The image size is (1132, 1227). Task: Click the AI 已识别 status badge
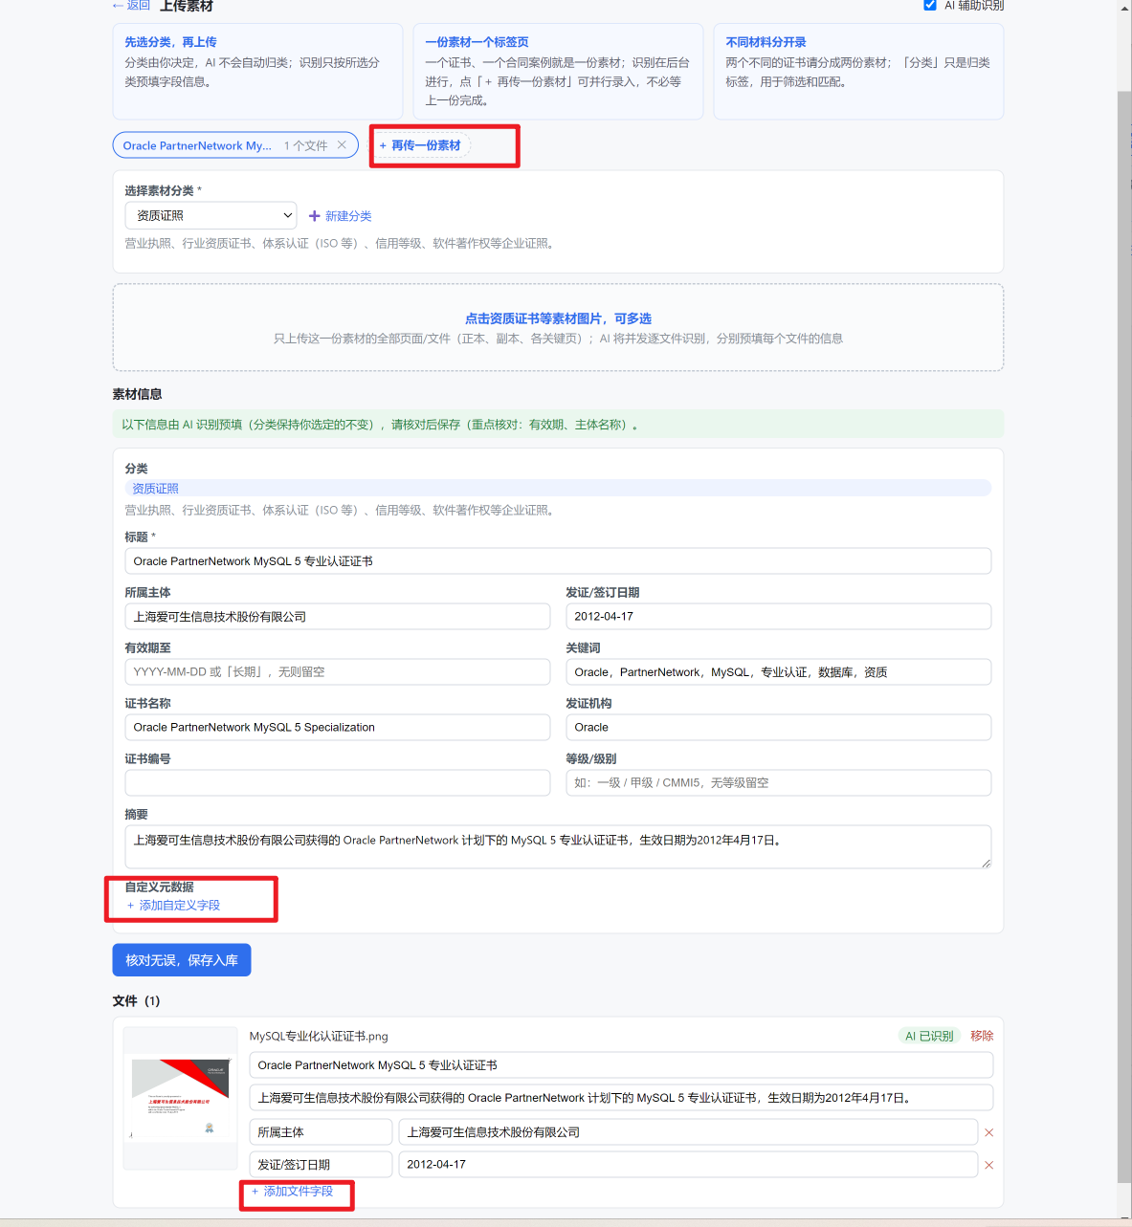(929, 1036)
